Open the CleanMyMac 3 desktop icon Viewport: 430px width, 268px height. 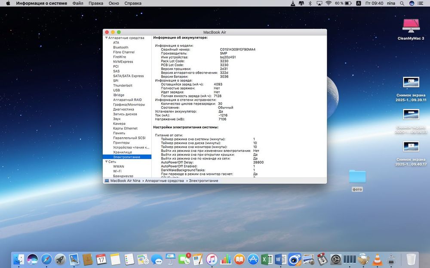point(411,26)
